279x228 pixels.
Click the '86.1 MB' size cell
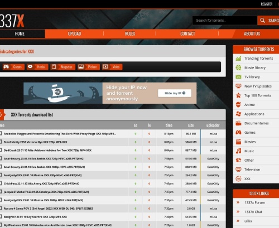coord(191,134)
